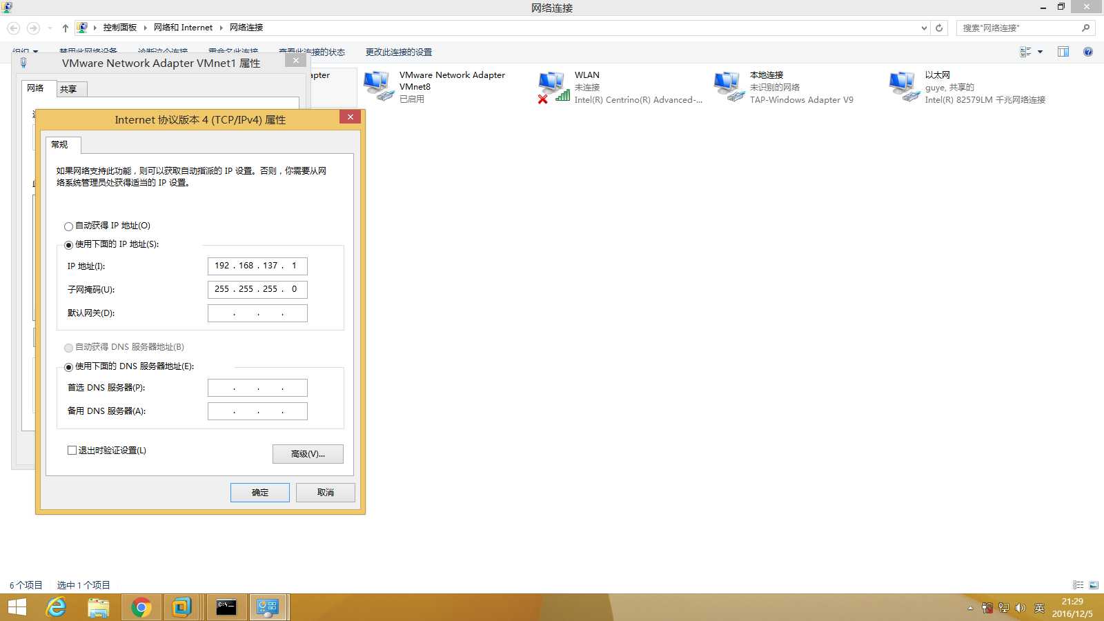Select the WLAN connection icon

tap(554, 88)
